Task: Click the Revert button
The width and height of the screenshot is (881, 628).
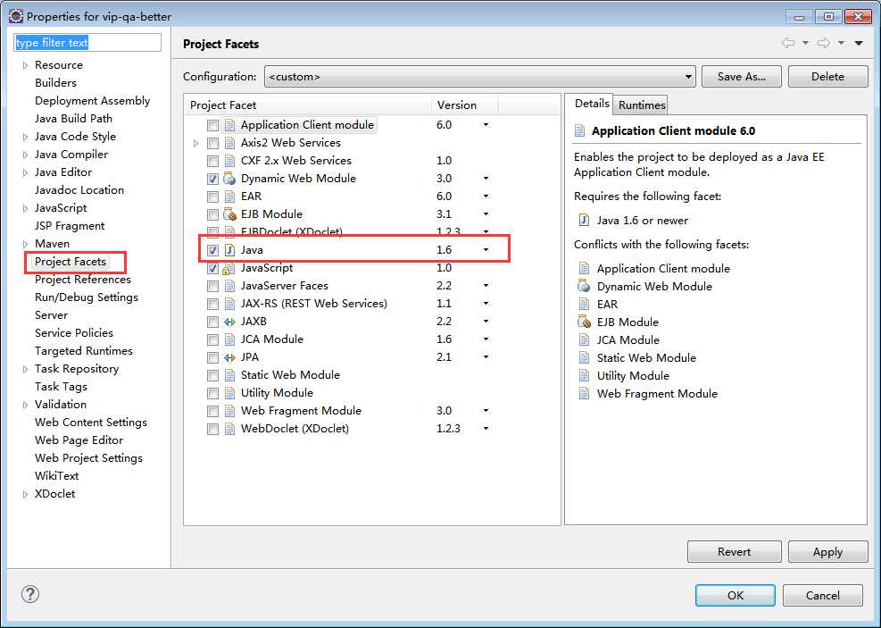Action: point(734,551)
